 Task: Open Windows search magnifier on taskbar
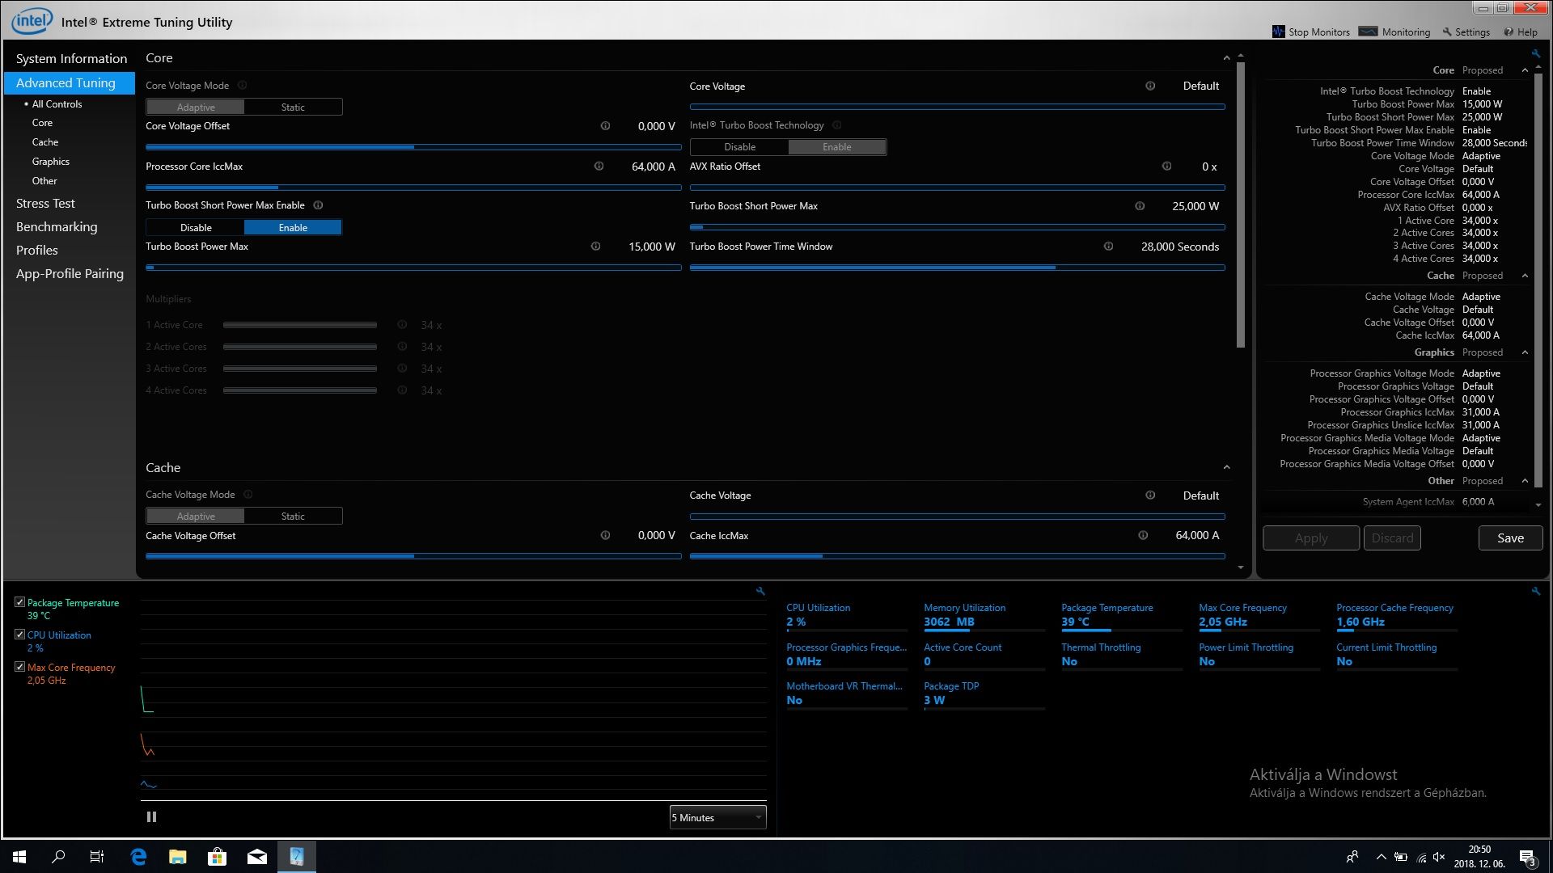(x=58, y=857)
